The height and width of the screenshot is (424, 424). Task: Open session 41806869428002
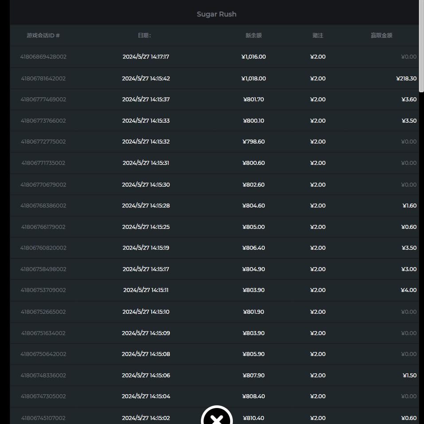[x=43, y=56]
